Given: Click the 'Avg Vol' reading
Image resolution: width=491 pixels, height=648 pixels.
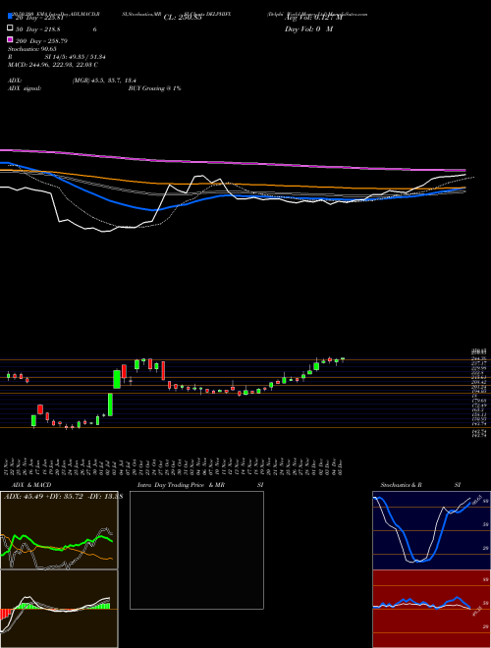Looking at the screenshot, I should 313,18.
